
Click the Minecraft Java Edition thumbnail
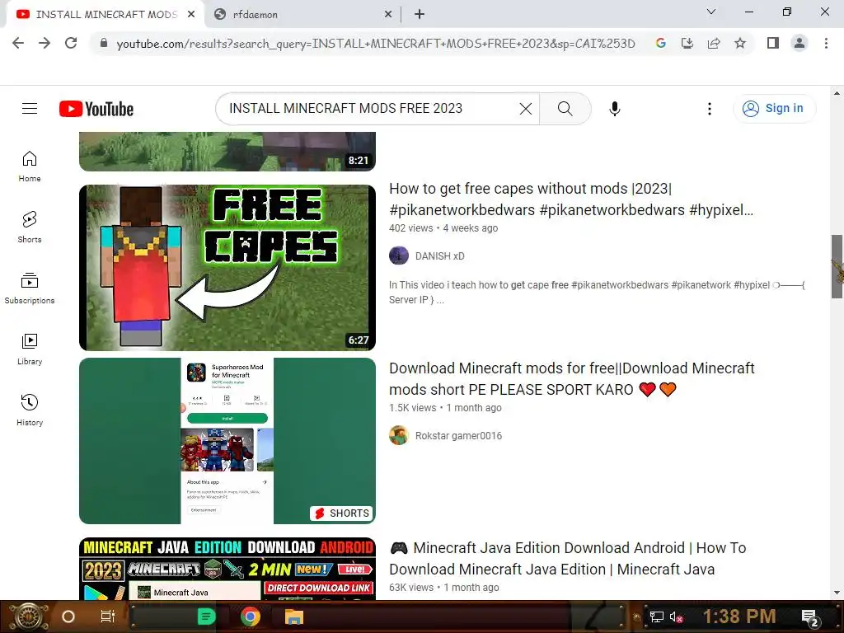pyautogui.click(x=227, y=568)
